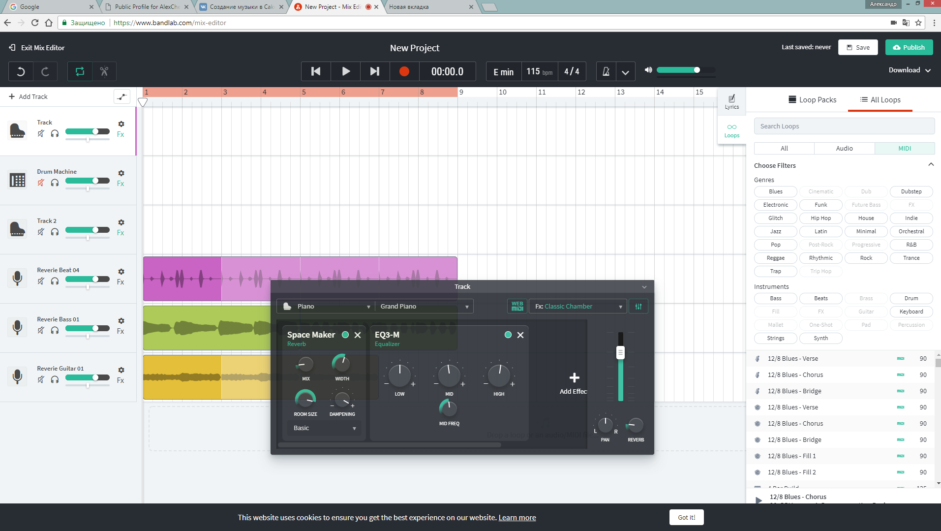Screen dimensions: 941x531
Task: Select the All loop type tab
Action: pyautogui.click(x=784, y=148)
